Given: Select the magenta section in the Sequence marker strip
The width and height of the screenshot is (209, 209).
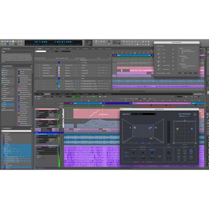Looking at the screenshot, I should click(162, 103).
